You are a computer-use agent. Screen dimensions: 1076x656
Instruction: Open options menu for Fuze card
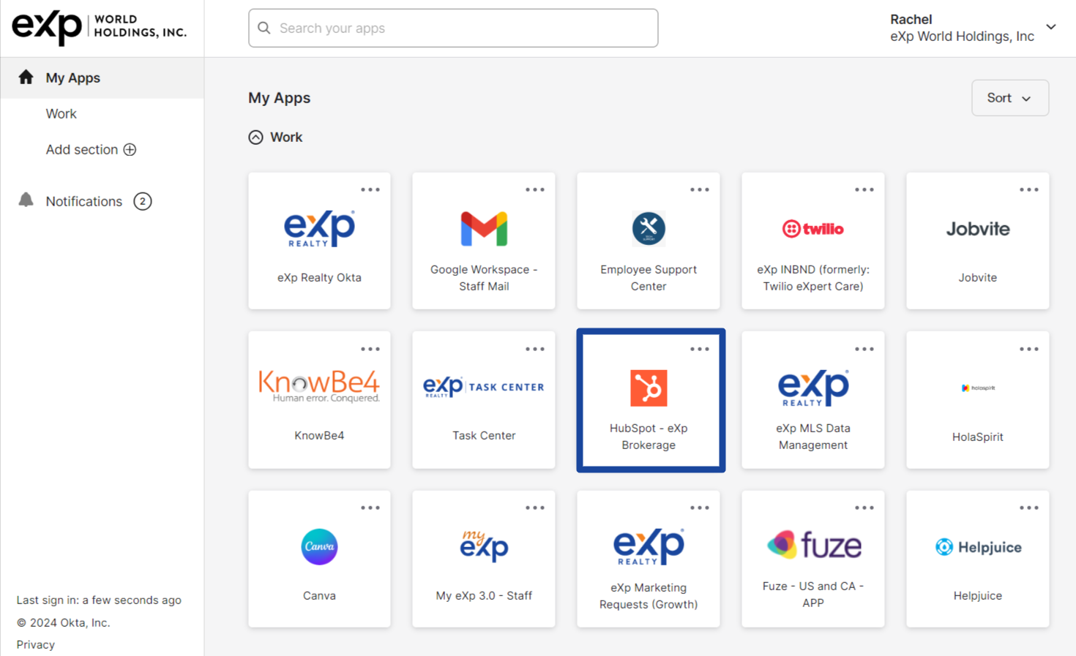click(864, 508)
